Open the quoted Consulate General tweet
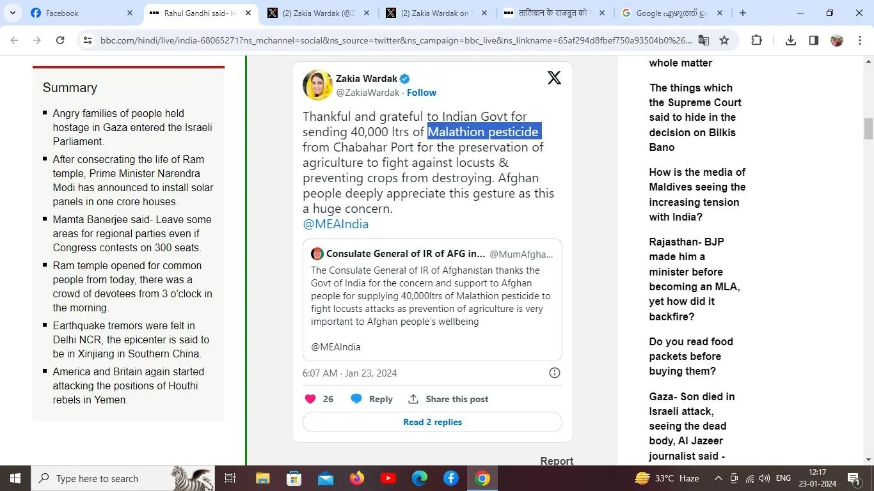Screen dimensions: 874x491 point(433,300)
